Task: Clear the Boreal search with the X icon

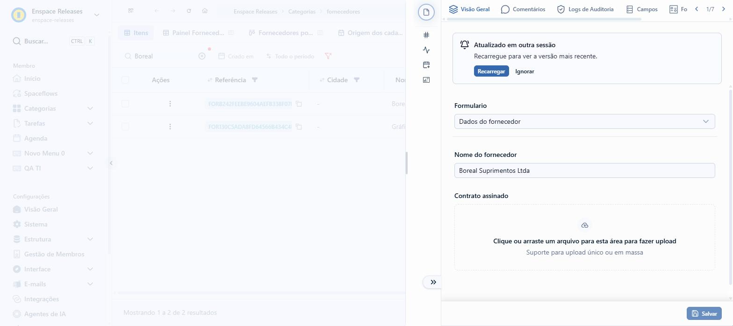Action: tap(202, 56)
